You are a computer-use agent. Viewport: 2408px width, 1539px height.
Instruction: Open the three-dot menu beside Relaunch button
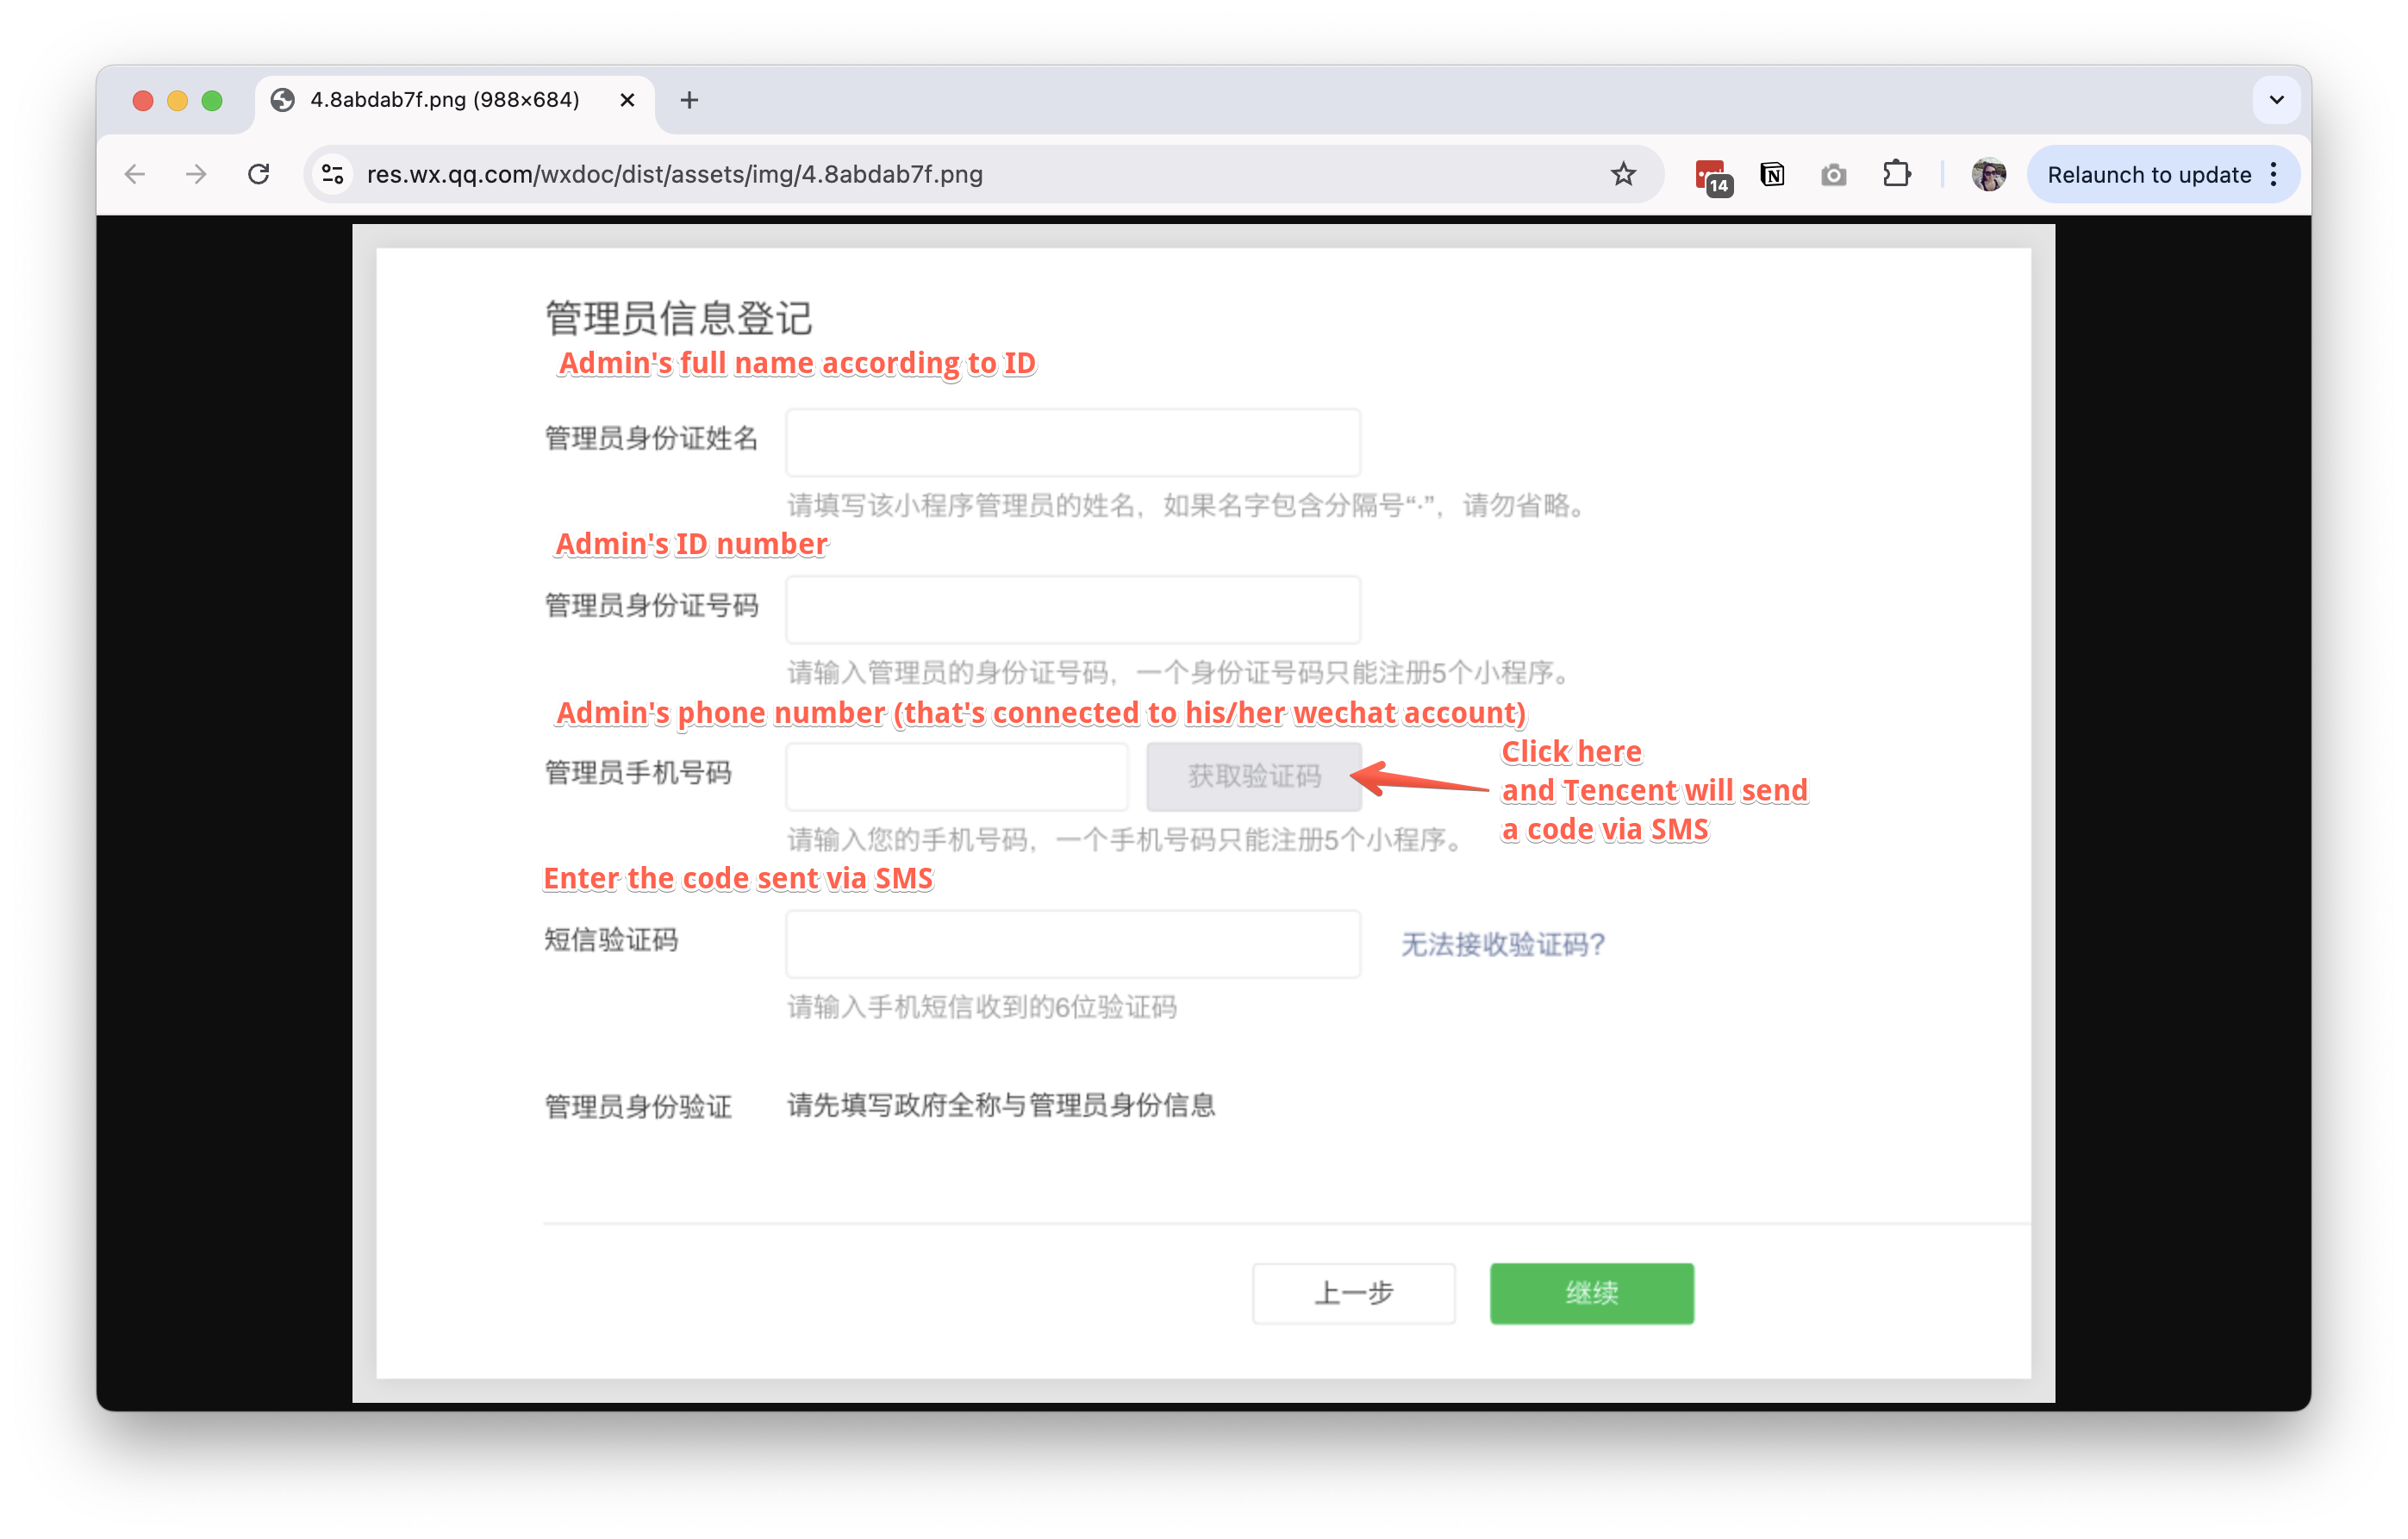[x=2274, y=174]
